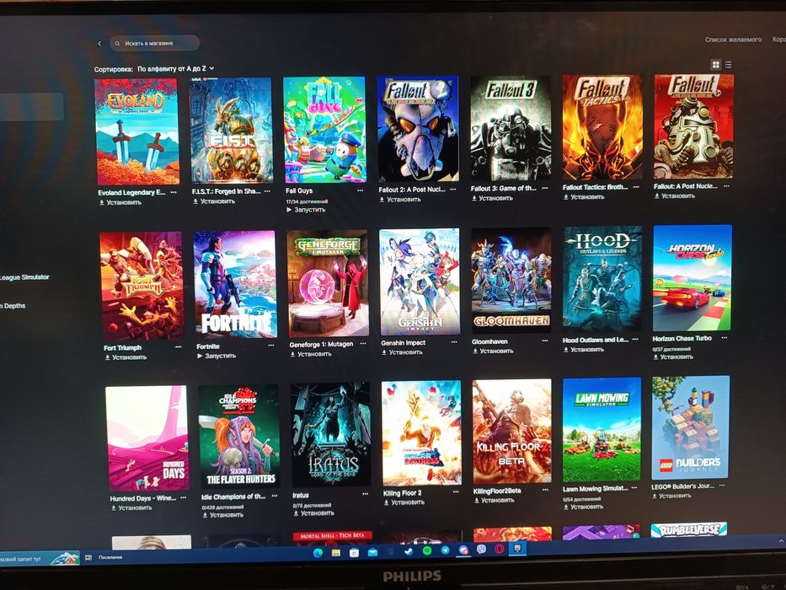
Task: Open the Fortnite cover art
Action: click(235, 284)
